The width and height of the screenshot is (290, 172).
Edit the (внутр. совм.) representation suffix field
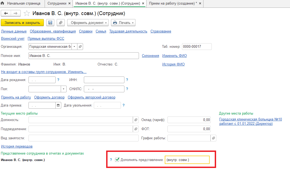(187, 160)
